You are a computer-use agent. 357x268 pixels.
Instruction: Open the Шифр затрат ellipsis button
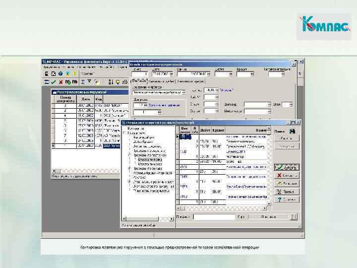269,111
